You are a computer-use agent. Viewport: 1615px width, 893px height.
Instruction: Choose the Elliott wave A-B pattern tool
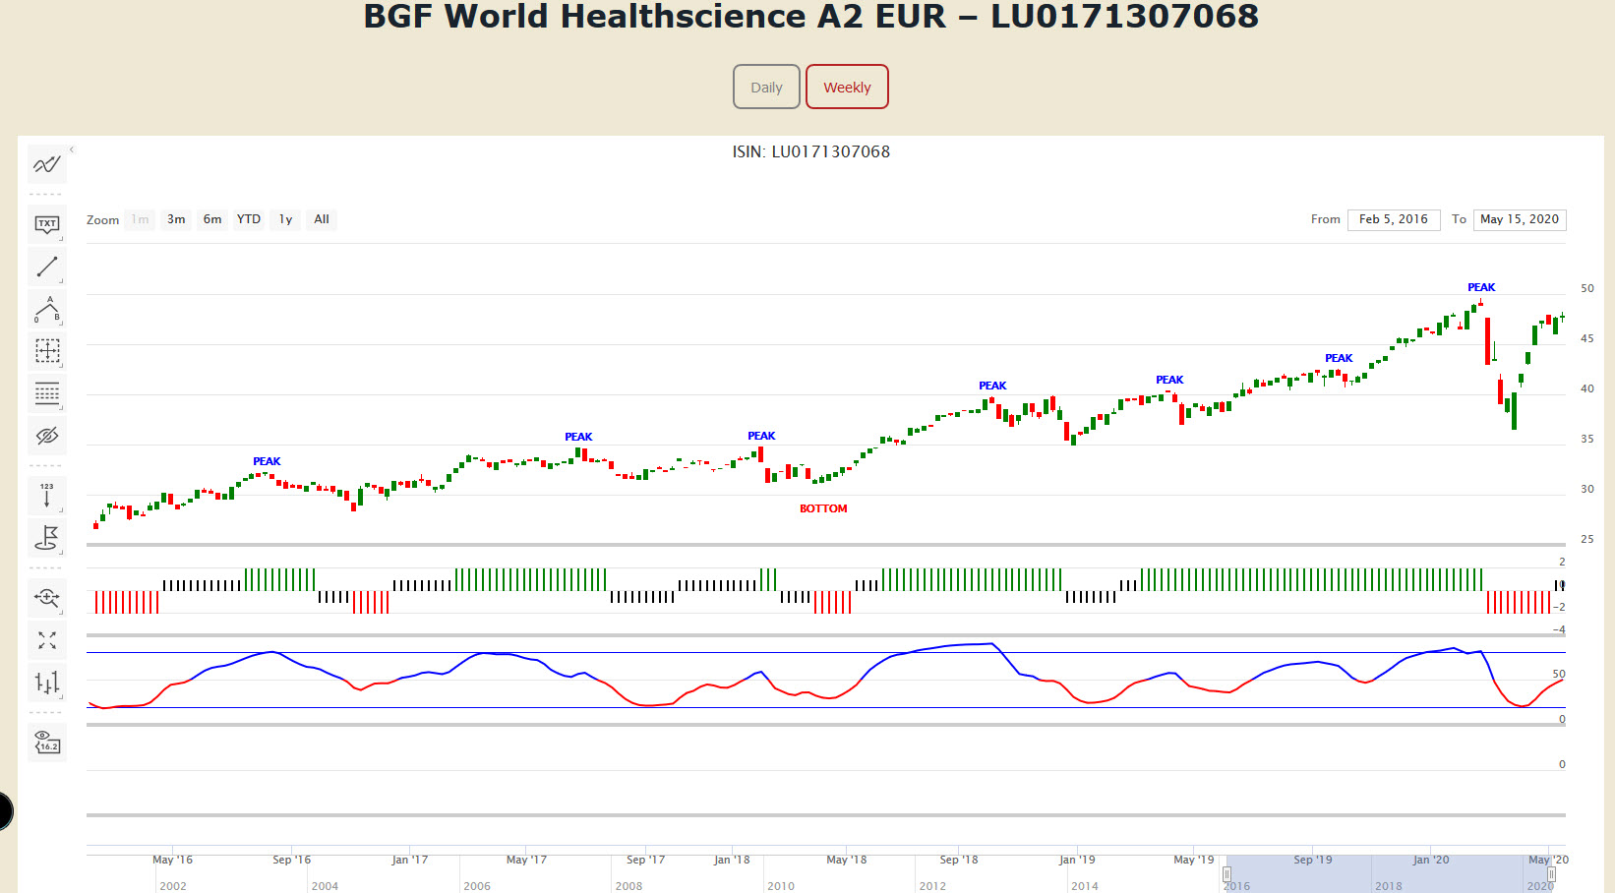(47, 309)
